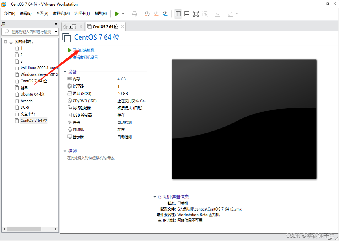Click the library horizontal scrollbar right arrow

tap(56, 229)
